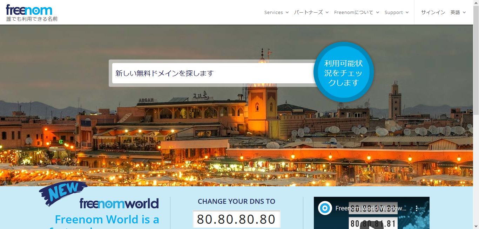Open the video's three-dot options menu
The height and width of the screenshot is (229, 479).
click(x=417, y=208)
